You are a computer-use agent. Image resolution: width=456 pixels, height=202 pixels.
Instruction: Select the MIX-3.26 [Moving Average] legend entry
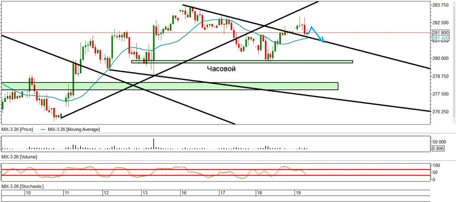click(x=71, y=130)
